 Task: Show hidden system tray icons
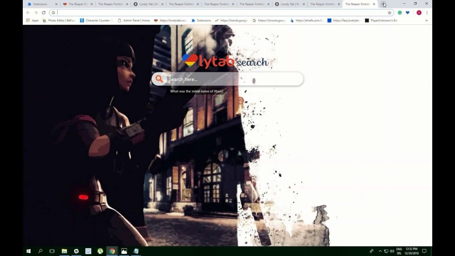click(380, 251)
